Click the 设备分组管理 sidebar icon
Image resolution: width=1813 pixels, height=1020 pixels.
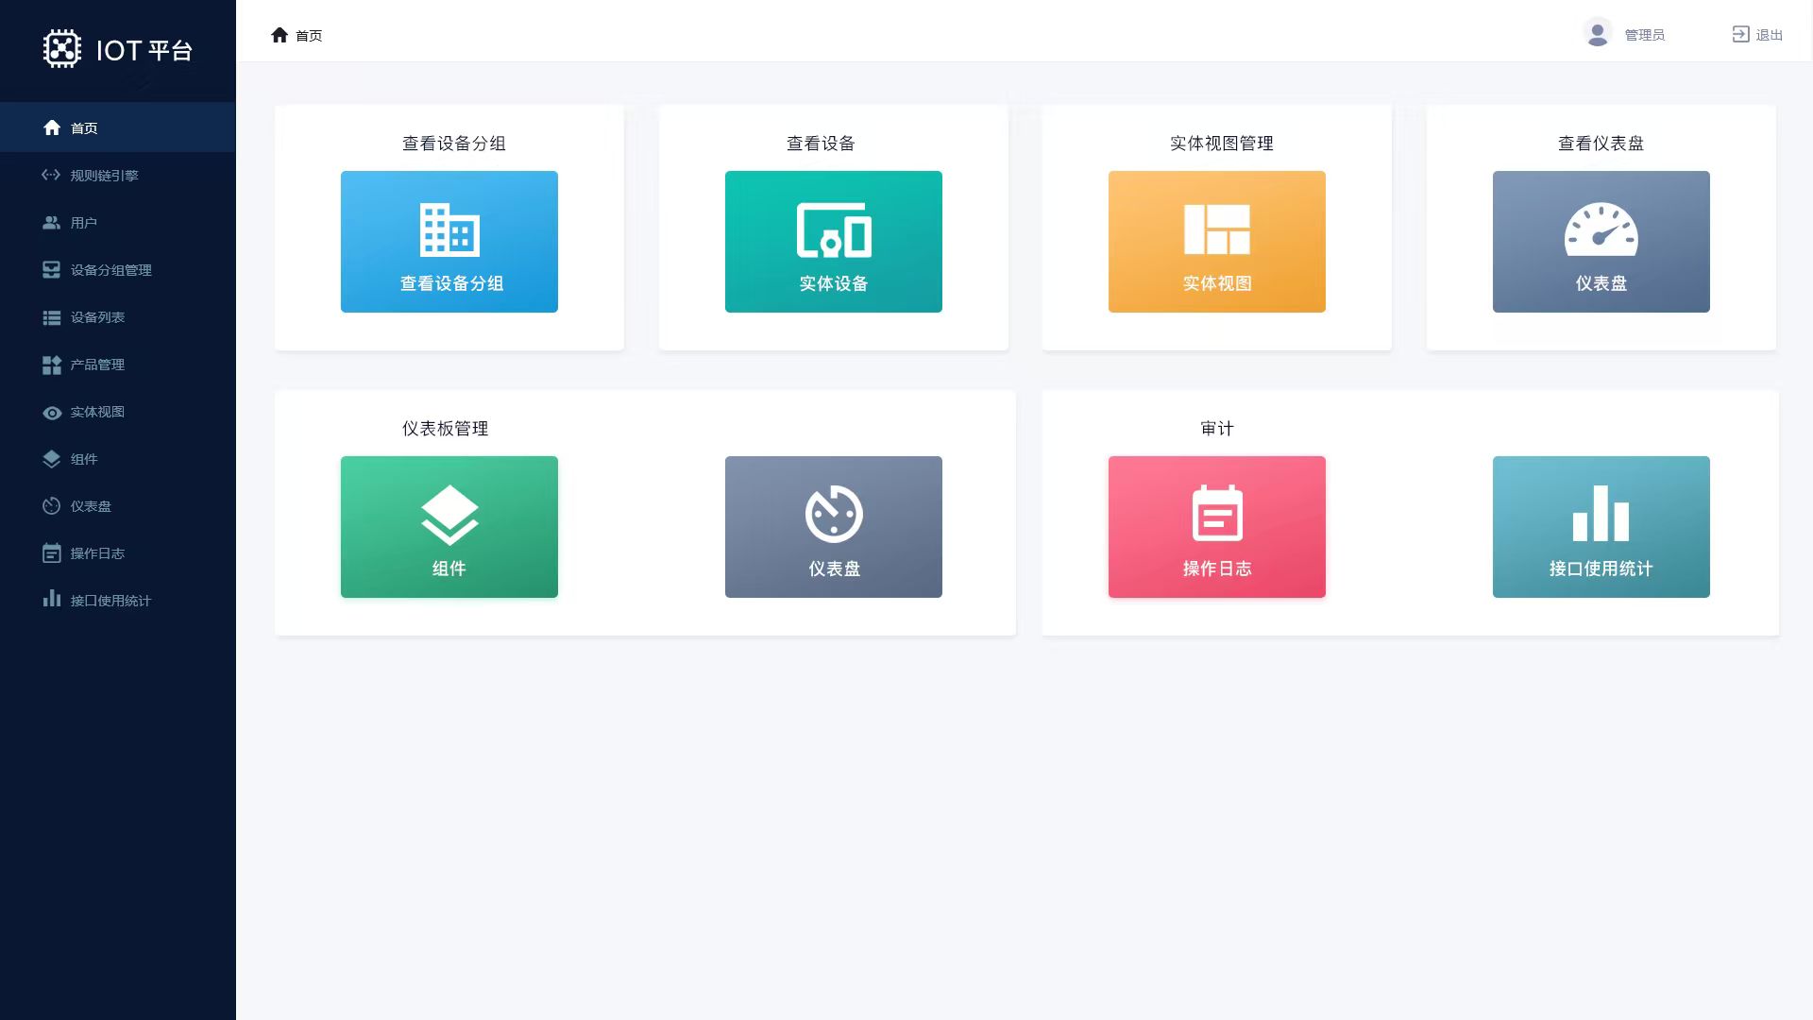[52, 270]
